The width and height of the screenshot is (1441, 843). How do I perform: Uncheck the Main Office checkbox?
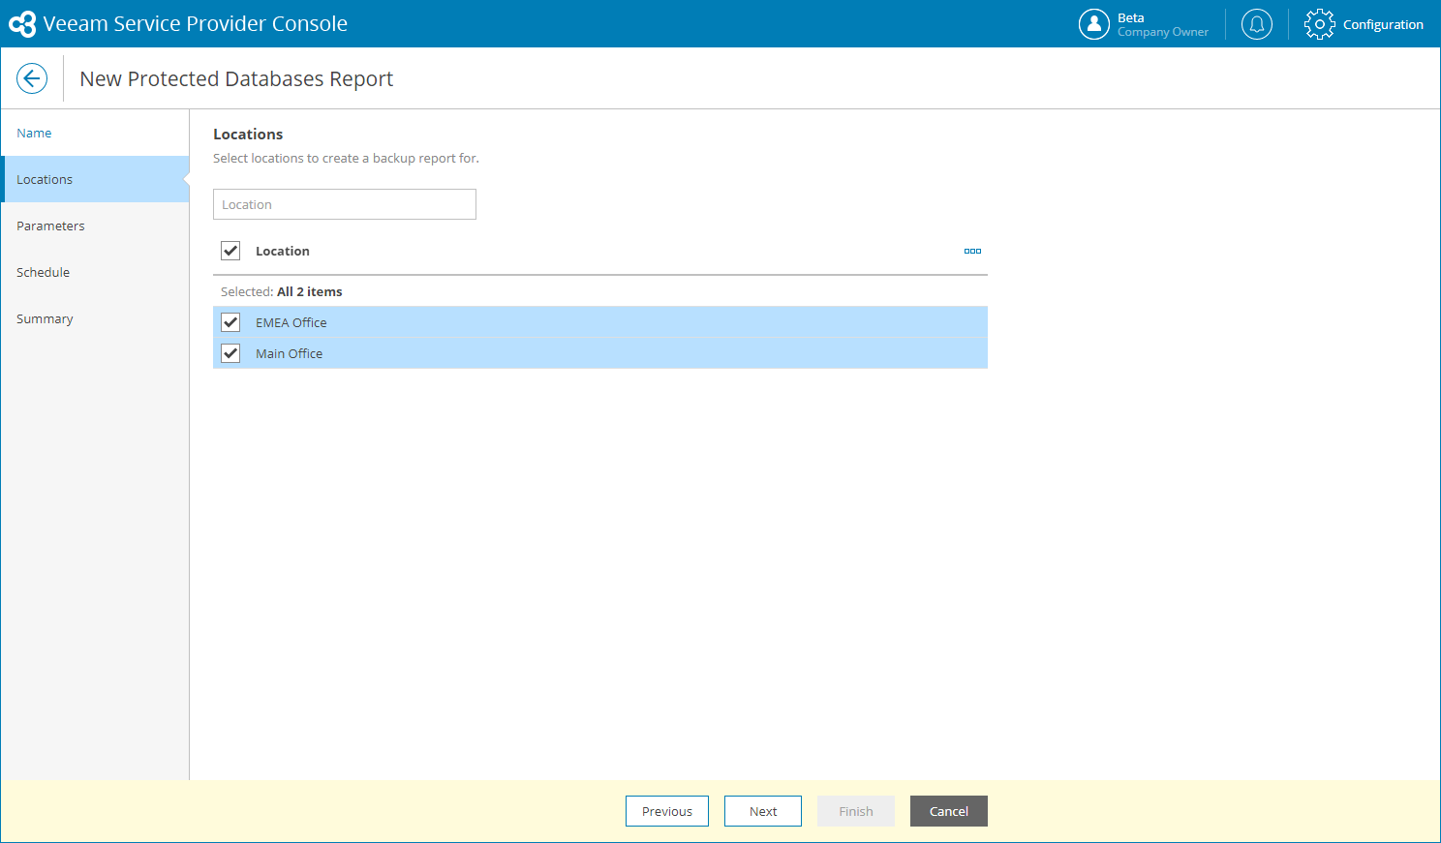[x=230, y=353]
